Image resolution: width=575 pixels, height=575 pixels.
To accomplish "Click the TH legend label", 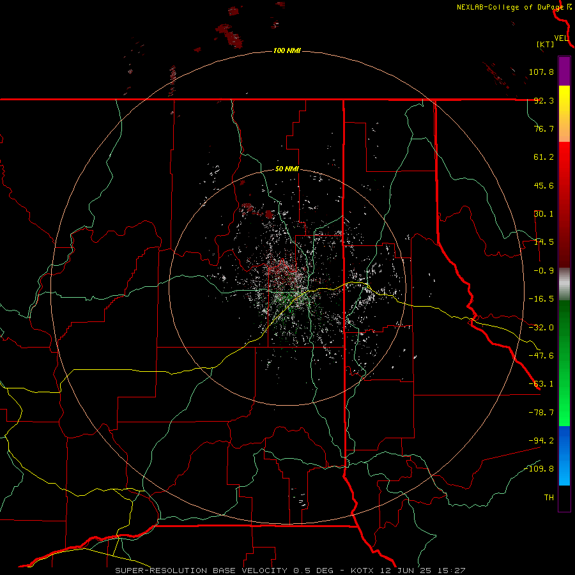I will coord(549,497).
